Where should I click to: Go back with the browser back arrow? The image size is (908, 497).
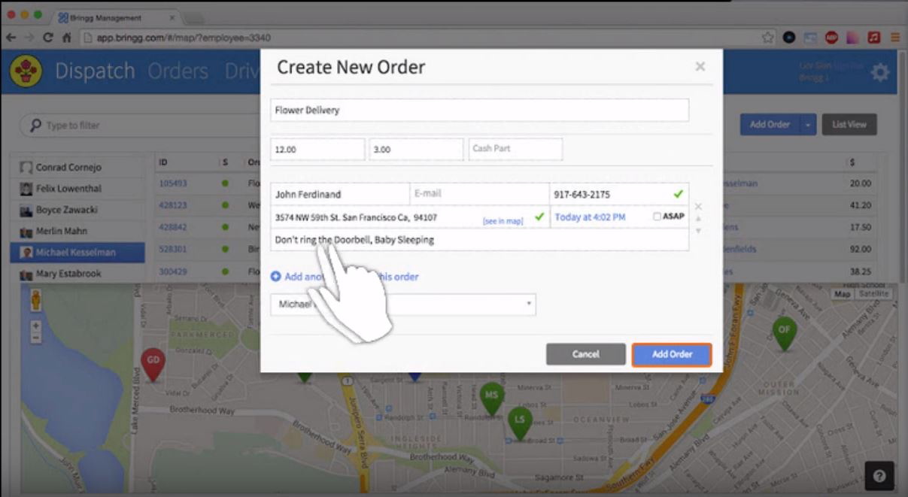(x=11, y=37)
